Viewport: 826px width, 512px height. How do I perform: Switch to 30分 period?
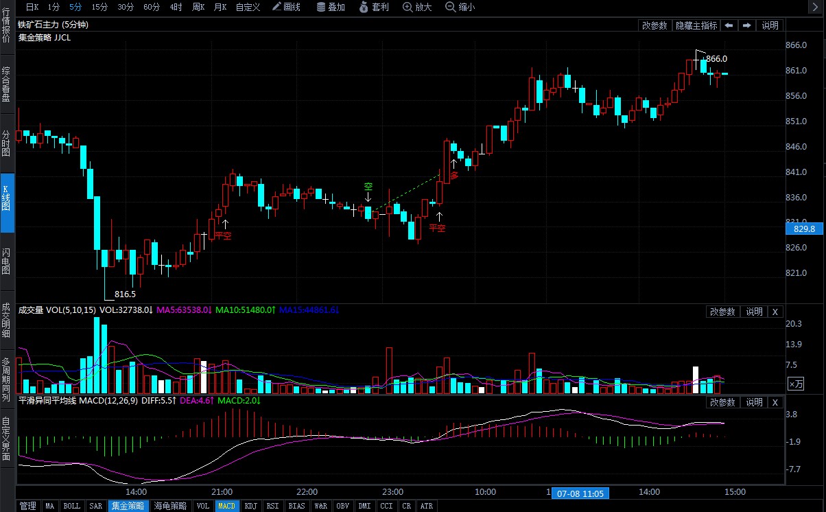pyautogui.click(x=126, y=7)
